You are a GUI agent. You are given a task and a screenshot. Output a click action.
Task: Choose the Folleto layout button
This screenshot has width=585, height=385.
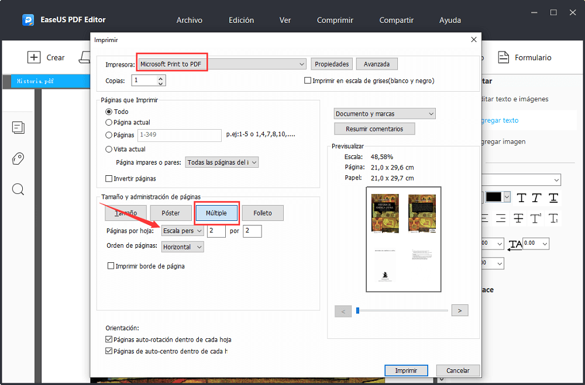pos(263,213)
